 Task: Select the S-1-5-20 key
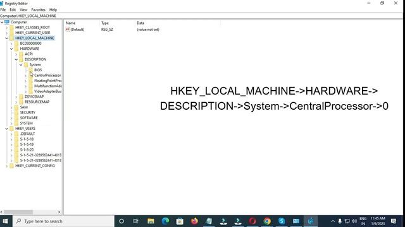tap(27, 150)
